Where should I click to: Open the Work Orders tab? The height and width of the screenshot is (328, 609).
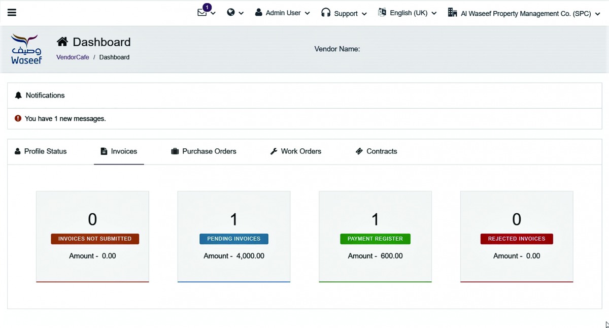point(295,151)
